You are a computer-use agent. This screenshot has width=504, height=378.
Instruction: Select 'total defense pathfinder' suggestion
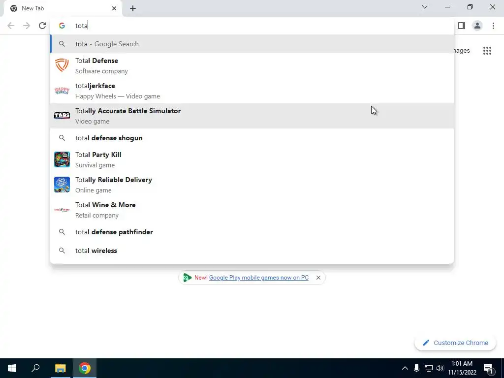252,232
